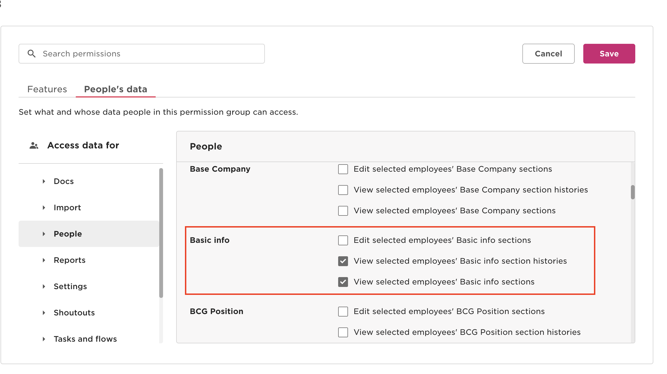
Task: Expand the Shoutouts section arrow
Action: (x=44, y=313)
